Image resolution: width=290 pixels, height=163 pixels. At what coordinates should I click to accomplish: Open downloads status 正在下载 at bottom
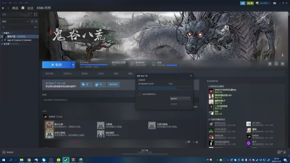pyautogui.click(x=145, y=151)
